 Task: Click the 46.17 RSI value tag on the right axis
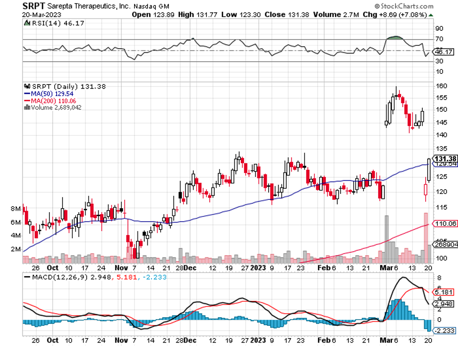(x=444, y=52)
